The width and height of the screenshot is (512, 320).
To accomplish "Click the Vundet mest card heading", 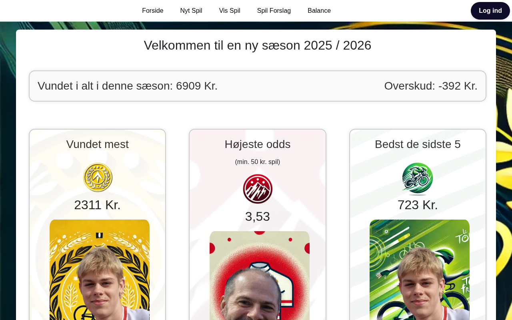I will coord(98,144).
